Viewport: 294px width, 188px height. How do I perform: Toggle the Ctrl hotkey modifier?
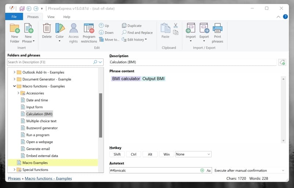[133, 154]
